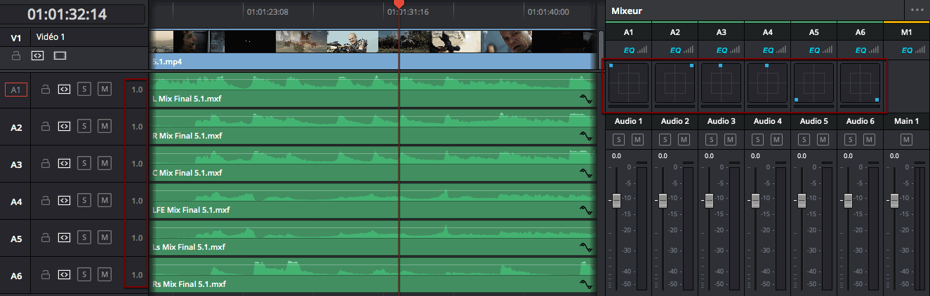930x296 pixels.
Task: Disable video track V1 filmstrip icon
Action: (60, 55)
